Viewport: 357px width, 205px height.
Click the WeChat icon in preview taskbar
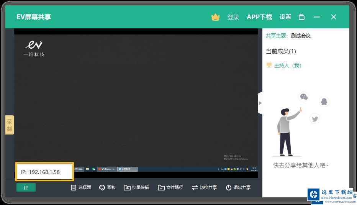tap(93, 169)
